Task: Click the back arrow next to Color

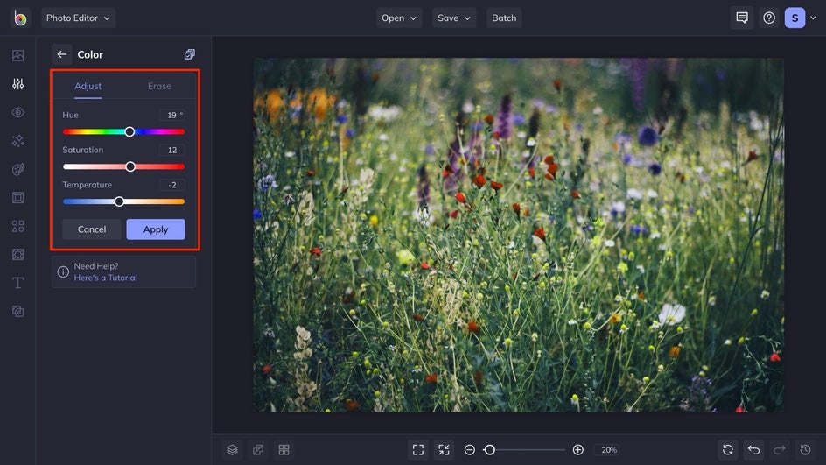Action: 61,54
